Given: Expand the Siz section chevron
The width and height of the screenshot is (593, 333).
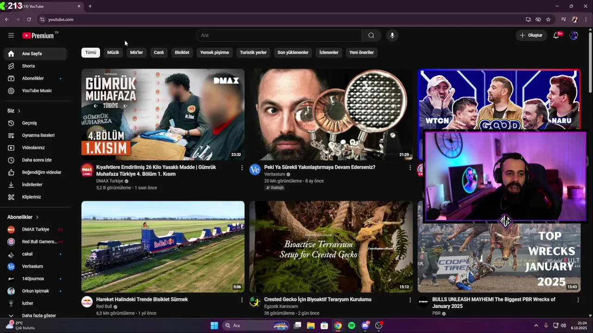Looking at the screenshot, I should (x=19, y=111).
